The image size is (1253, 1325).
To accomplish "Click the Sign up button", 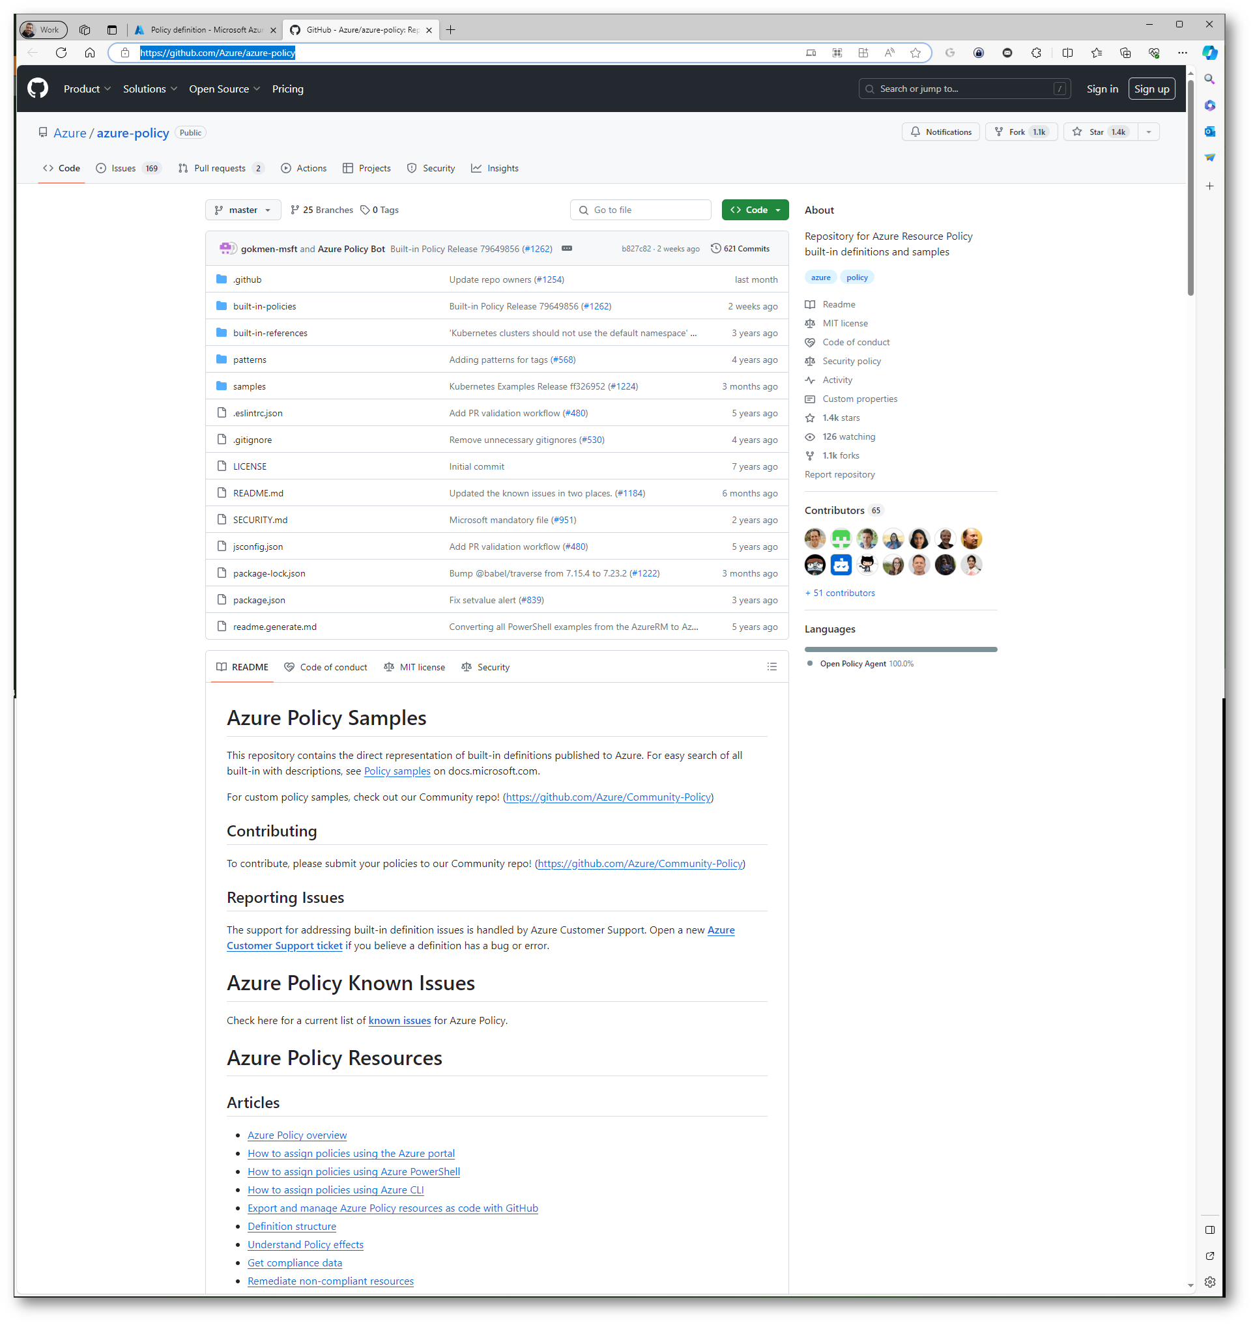I will (x=1151, y=89).
